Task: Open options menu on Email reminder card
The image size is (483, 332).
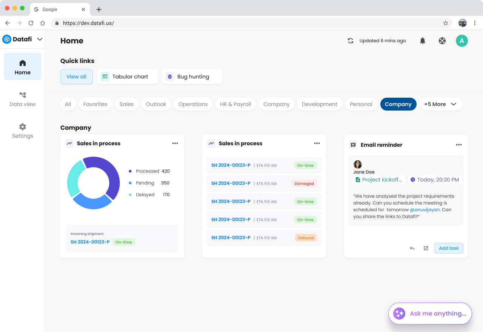Action: (458, 145)
